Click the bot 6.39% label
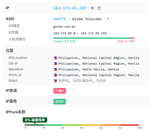149x134 pixels. pos(126,41)
